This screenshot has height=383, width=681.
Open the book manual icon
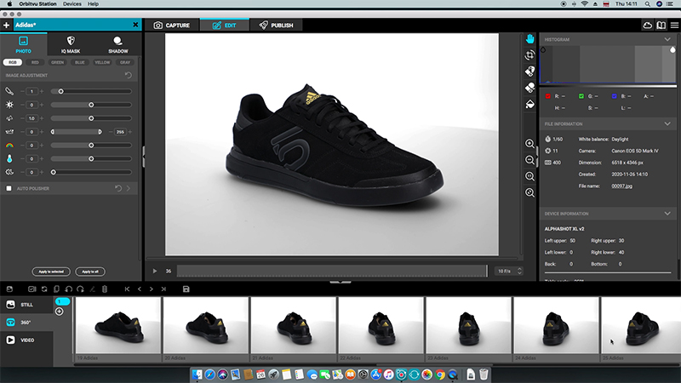661,26
